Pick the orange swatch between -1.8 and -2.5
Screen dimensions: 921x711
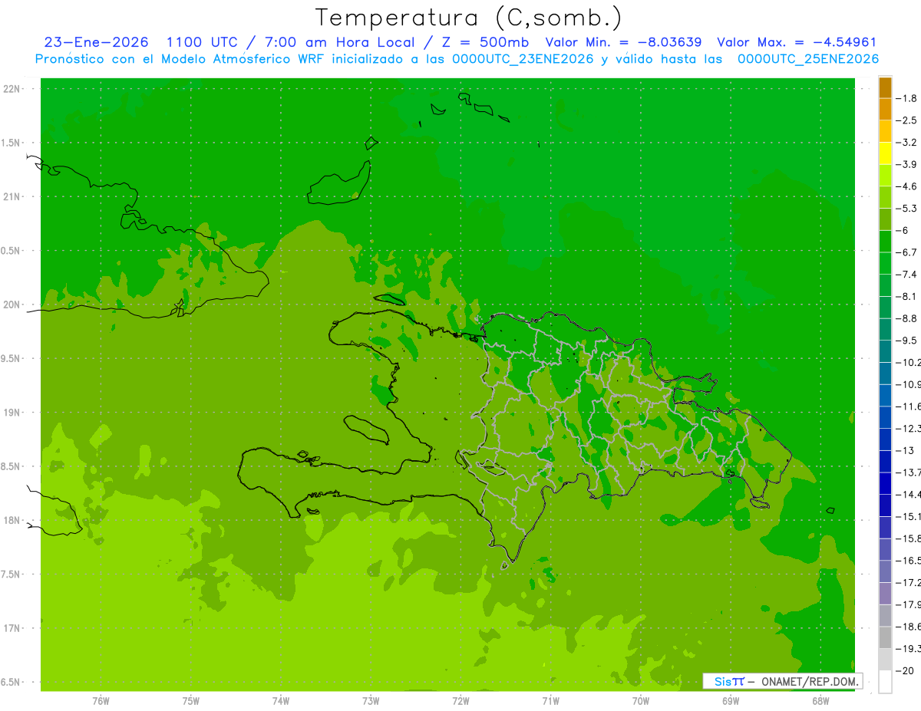(885, 109)
